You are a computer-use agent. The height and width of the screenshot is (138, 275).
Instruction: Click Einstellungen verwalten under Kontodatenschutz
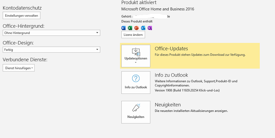22,15
